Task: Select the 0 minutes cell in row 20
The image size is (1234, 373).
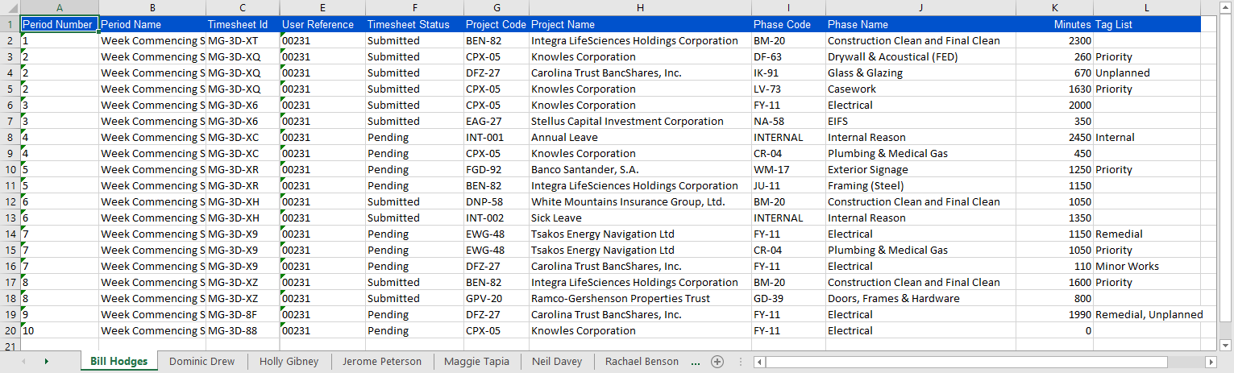Action: coord(1054,330)
